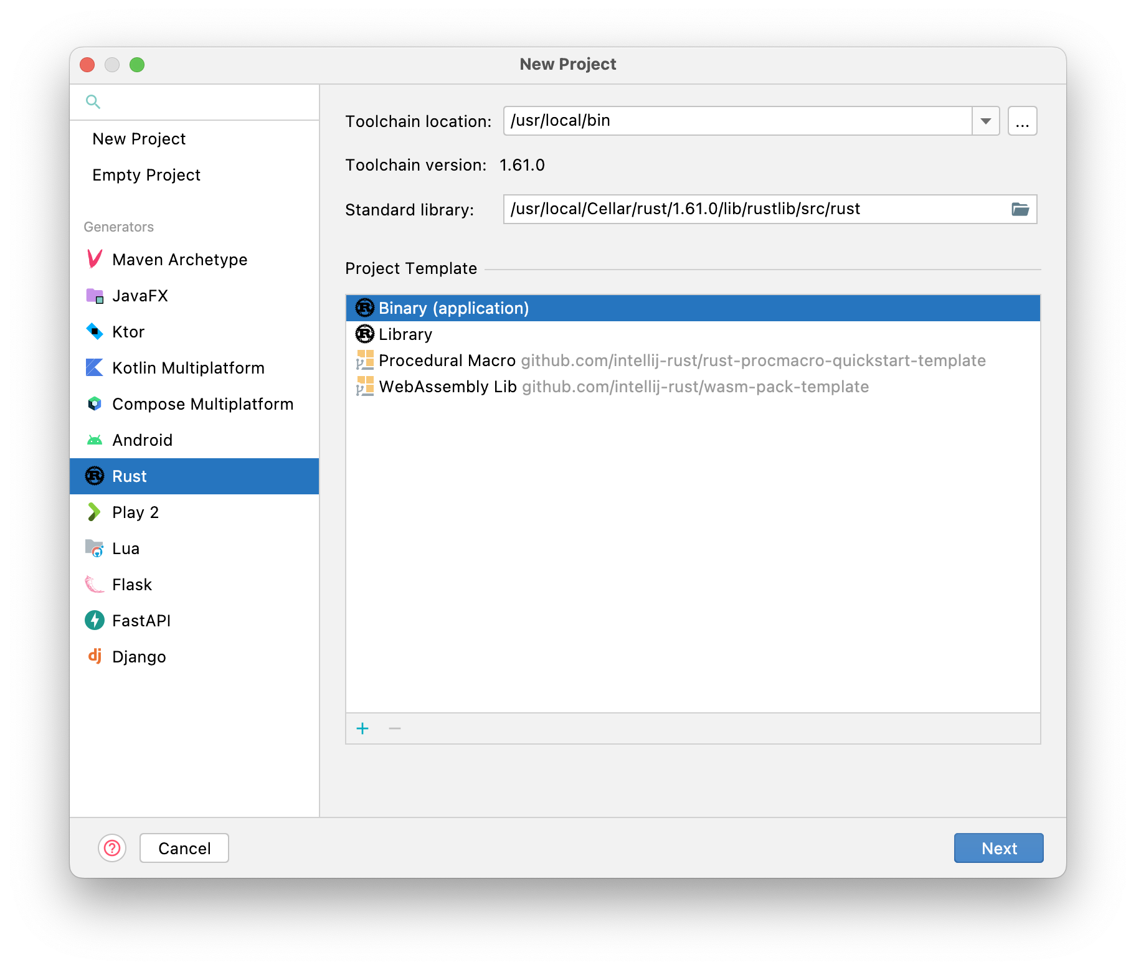Cancel the New Project dialog
This screenshot has height=970, width=1136.
184,848
